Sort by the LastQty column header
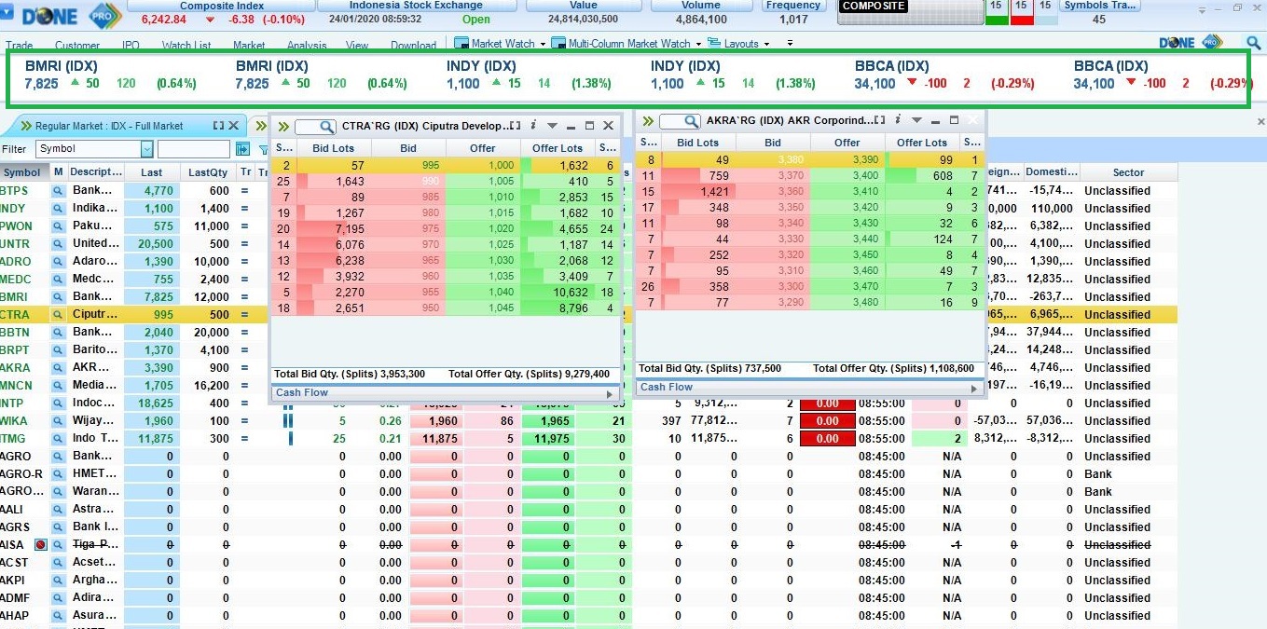The width and height of the screenshot is (1267, 629). [208, 172]
